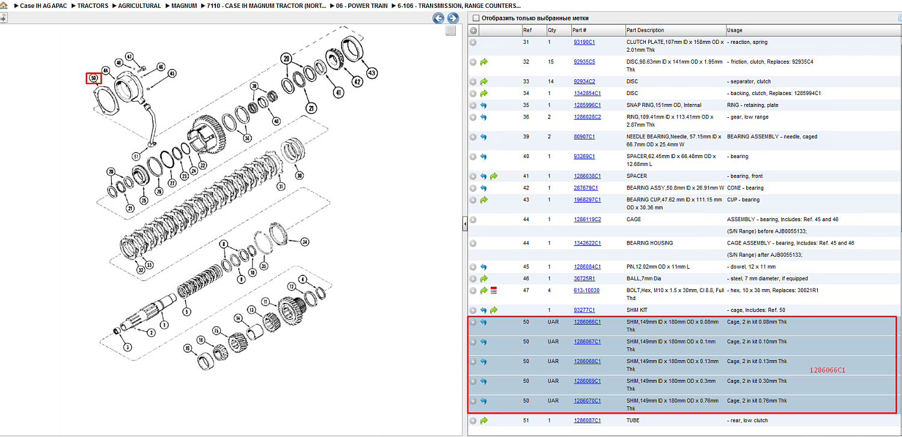The height and width of the screenshot is (437, 902).
Task: Open part number link 80907C1
Action: click(x=584, y=136)
